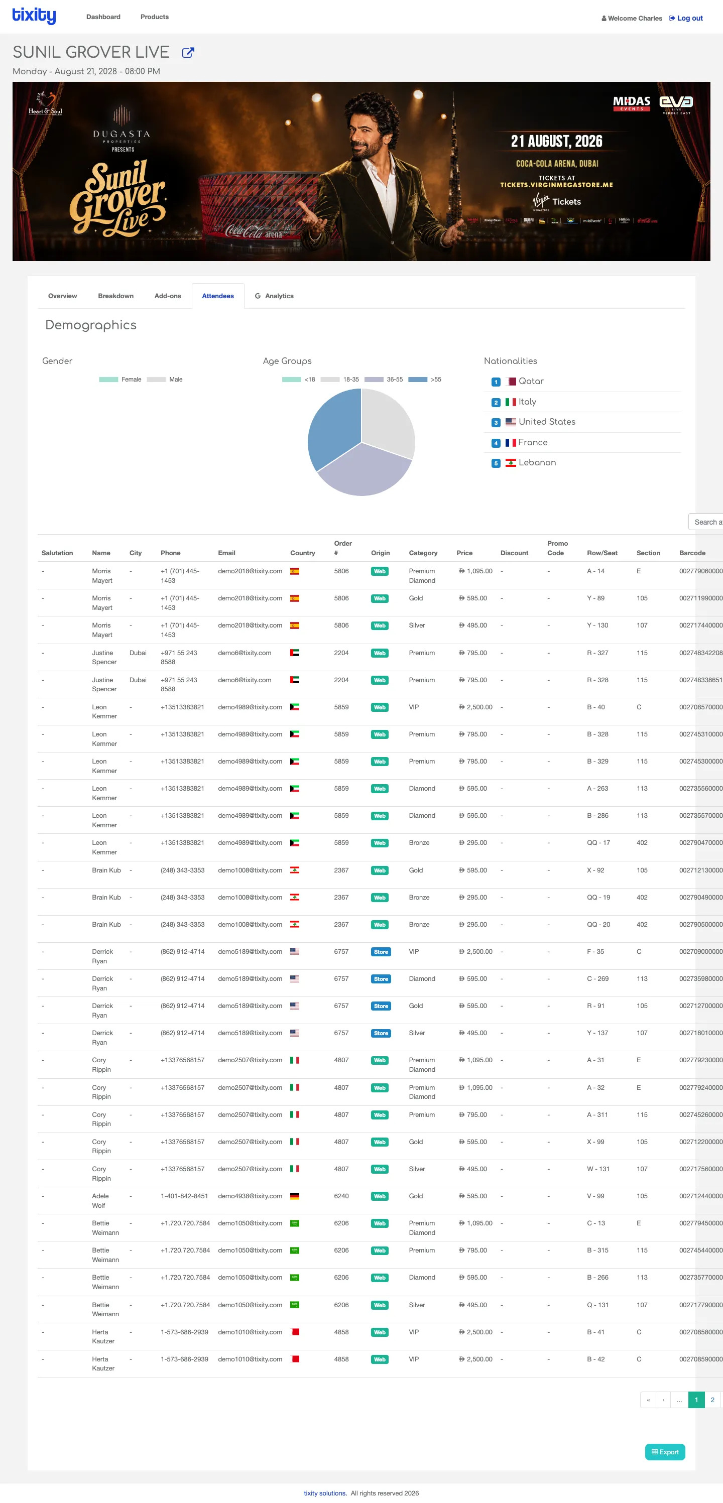
Task: Switch to the Breakdown tab
Action: coord(115,296)
